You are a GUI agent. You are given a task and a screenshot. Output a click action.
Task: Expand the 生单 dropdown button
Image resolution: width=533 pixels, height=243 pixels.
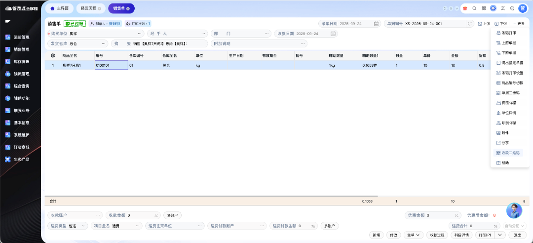(414, 235)
